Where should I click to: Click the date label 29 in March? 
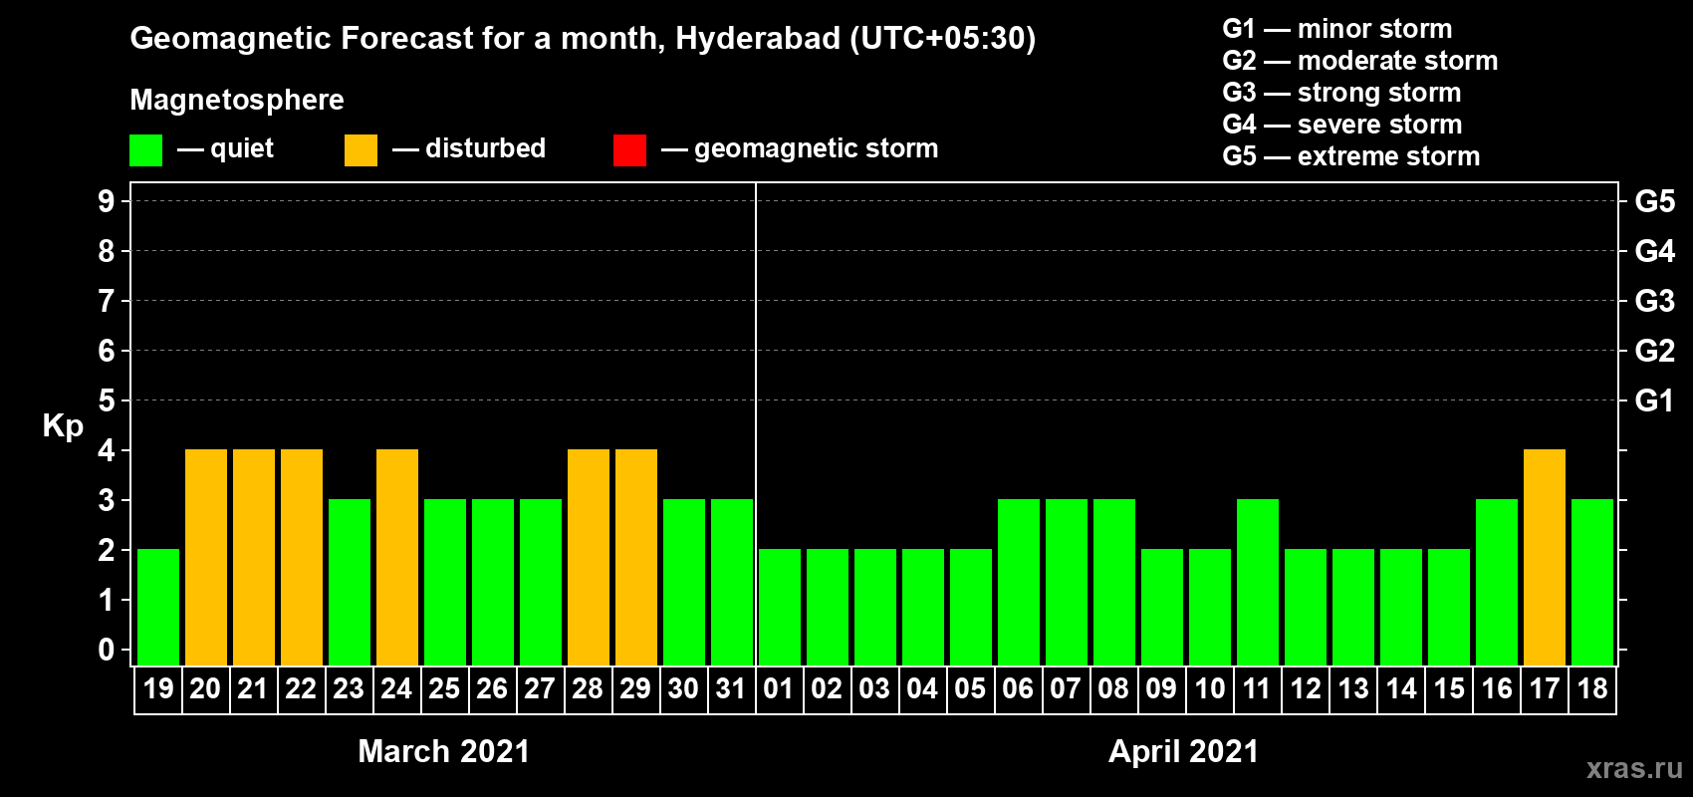click(x=635, y=688)
